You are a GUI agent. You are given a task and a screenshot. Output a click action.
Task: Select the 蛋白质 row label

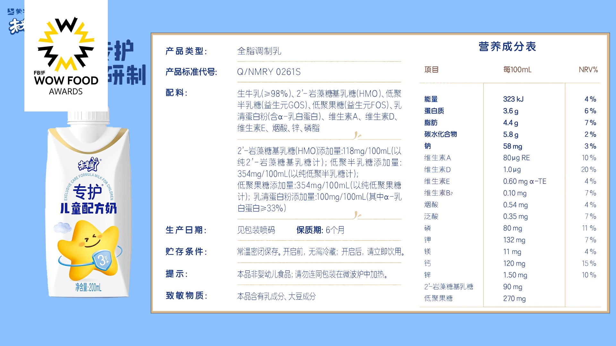coord(434,111)
